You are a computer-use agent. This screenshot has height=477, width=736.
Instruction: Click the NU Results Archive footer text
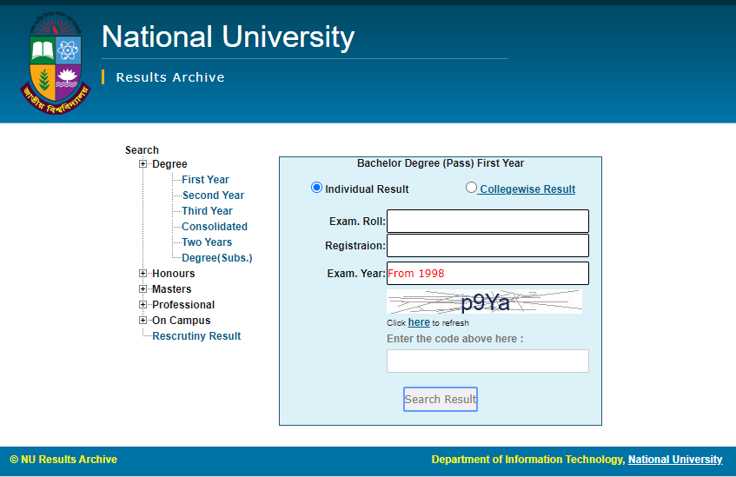[x=63, y=460]
